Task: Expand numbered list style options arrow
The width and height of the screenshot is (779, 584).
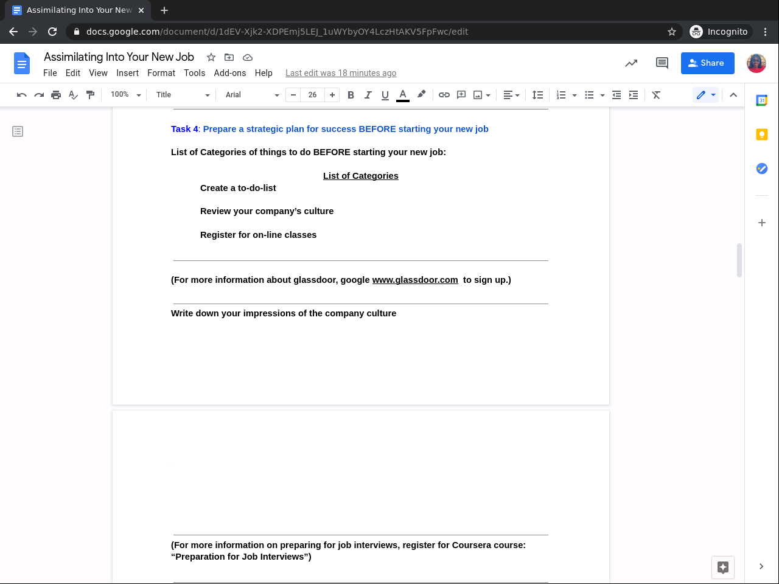Action: (575, 95)
